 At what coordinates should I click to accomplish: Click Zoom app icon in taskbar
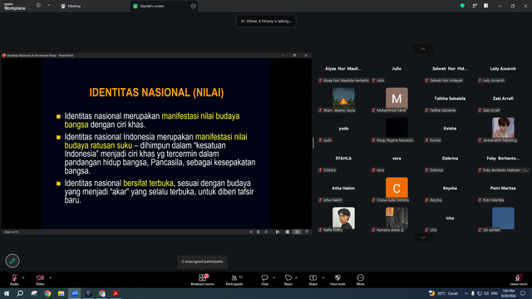coord(75,293)
